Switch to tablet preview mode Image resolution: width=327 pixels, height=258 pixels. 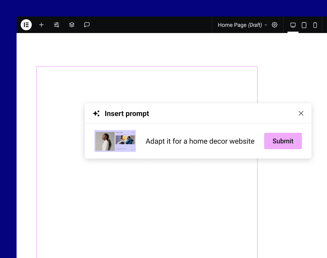[304, 25]
